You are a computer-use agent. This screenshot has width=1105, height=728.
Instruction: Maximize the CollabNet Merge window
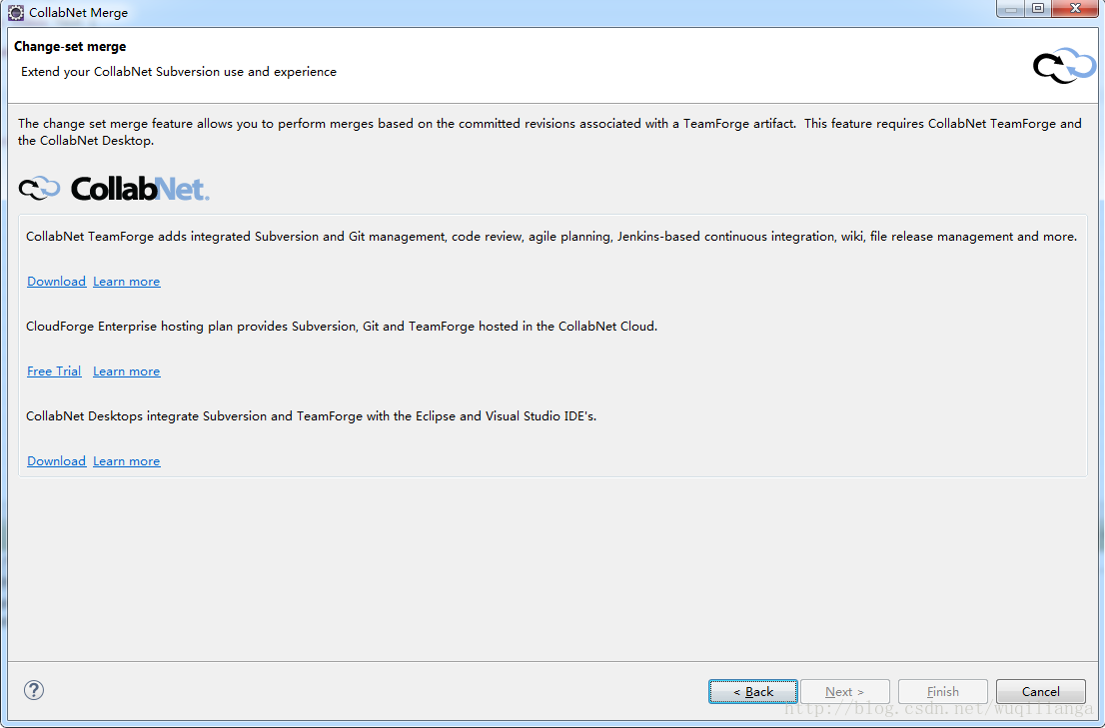click(1038, 8)
